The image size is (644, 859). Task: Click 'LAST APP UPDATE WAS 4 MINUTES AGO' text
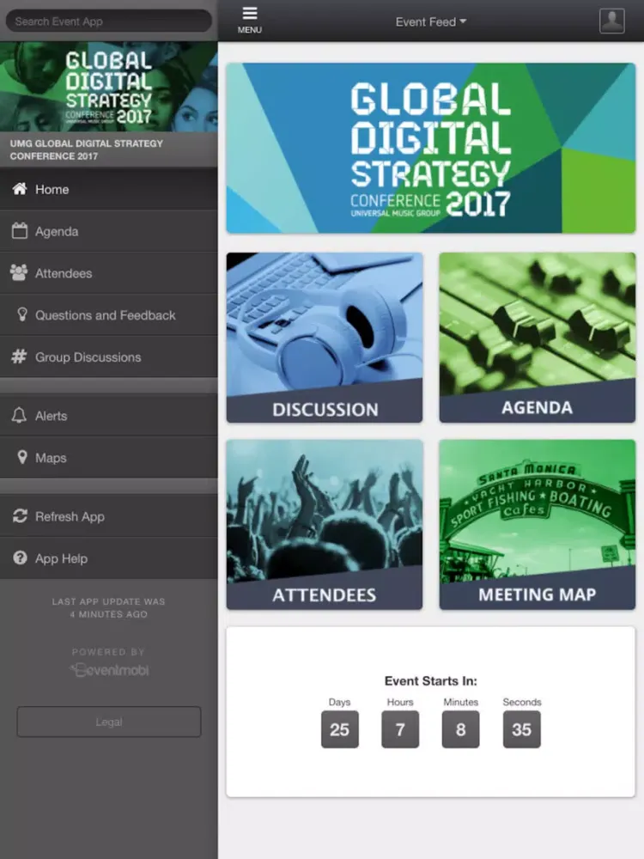click(108, 607)
